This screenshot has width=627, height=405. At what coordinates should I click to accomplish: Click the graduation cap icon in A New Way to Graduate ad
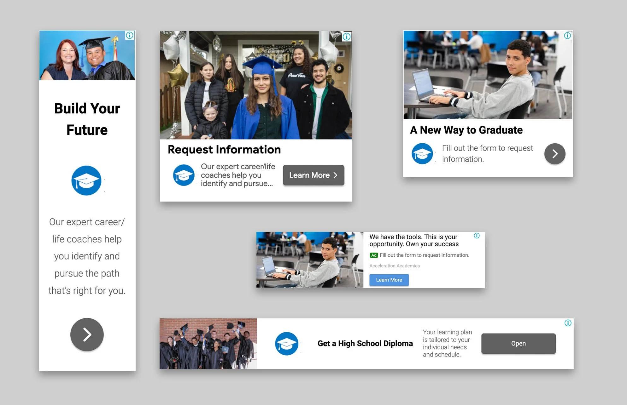tap(422, 154)
